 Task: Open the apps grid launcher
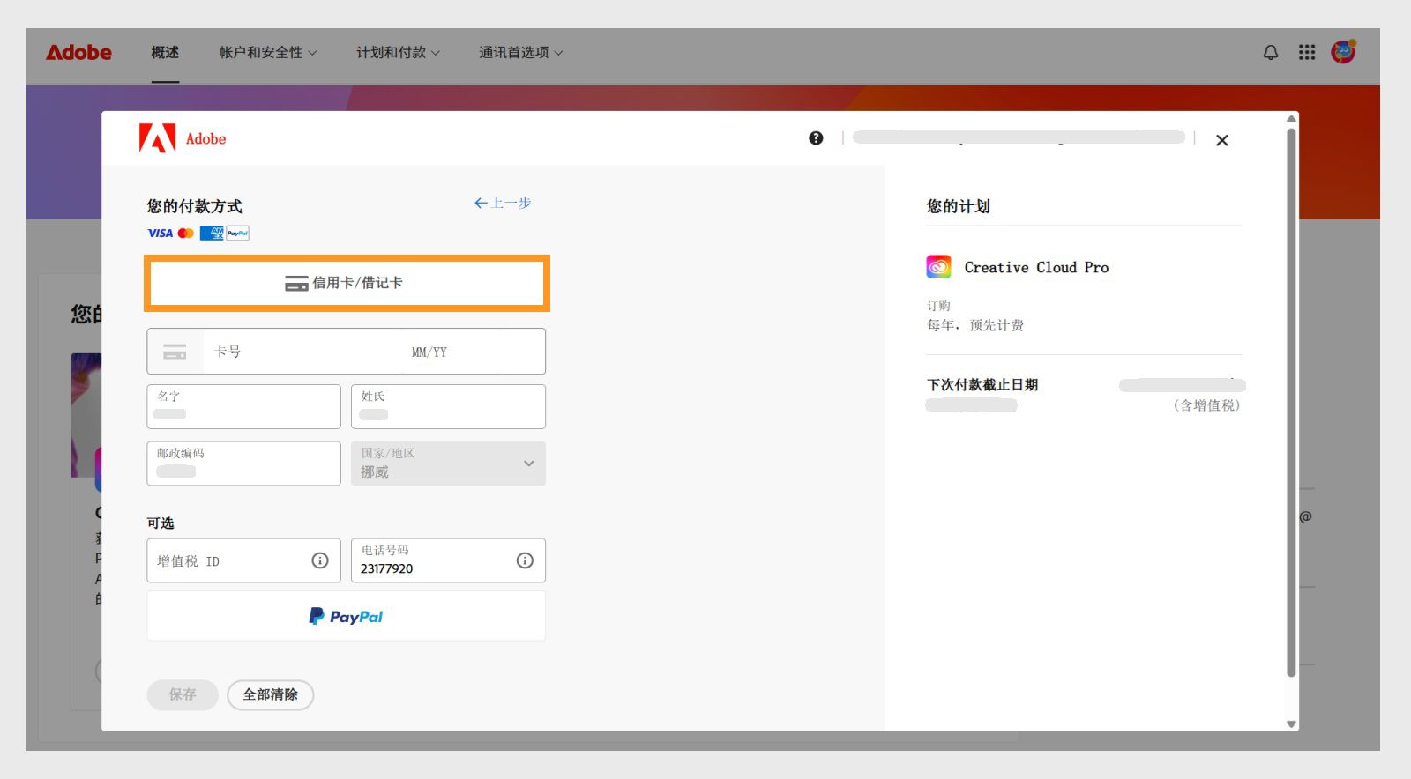coord(1307,53)
